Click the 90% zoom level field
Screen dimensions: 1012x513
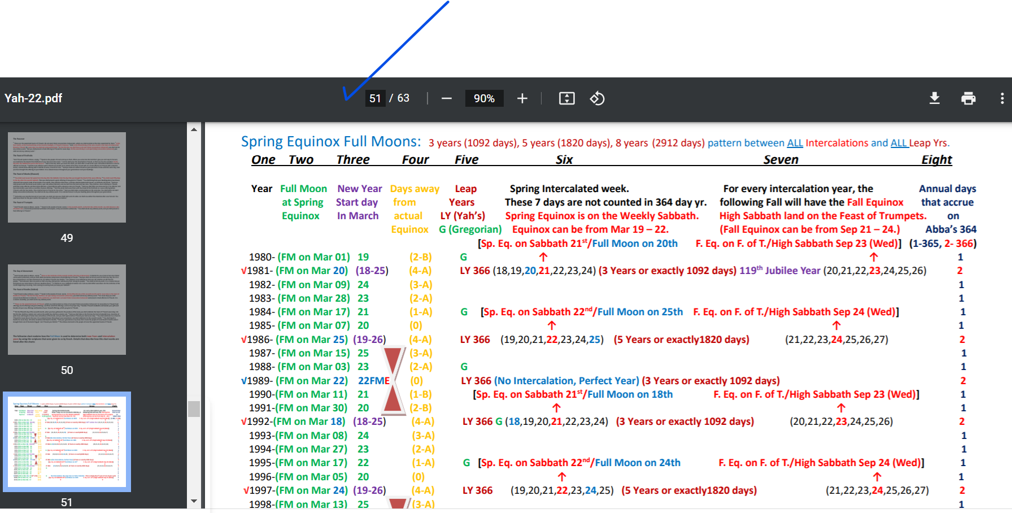[484, 98]
